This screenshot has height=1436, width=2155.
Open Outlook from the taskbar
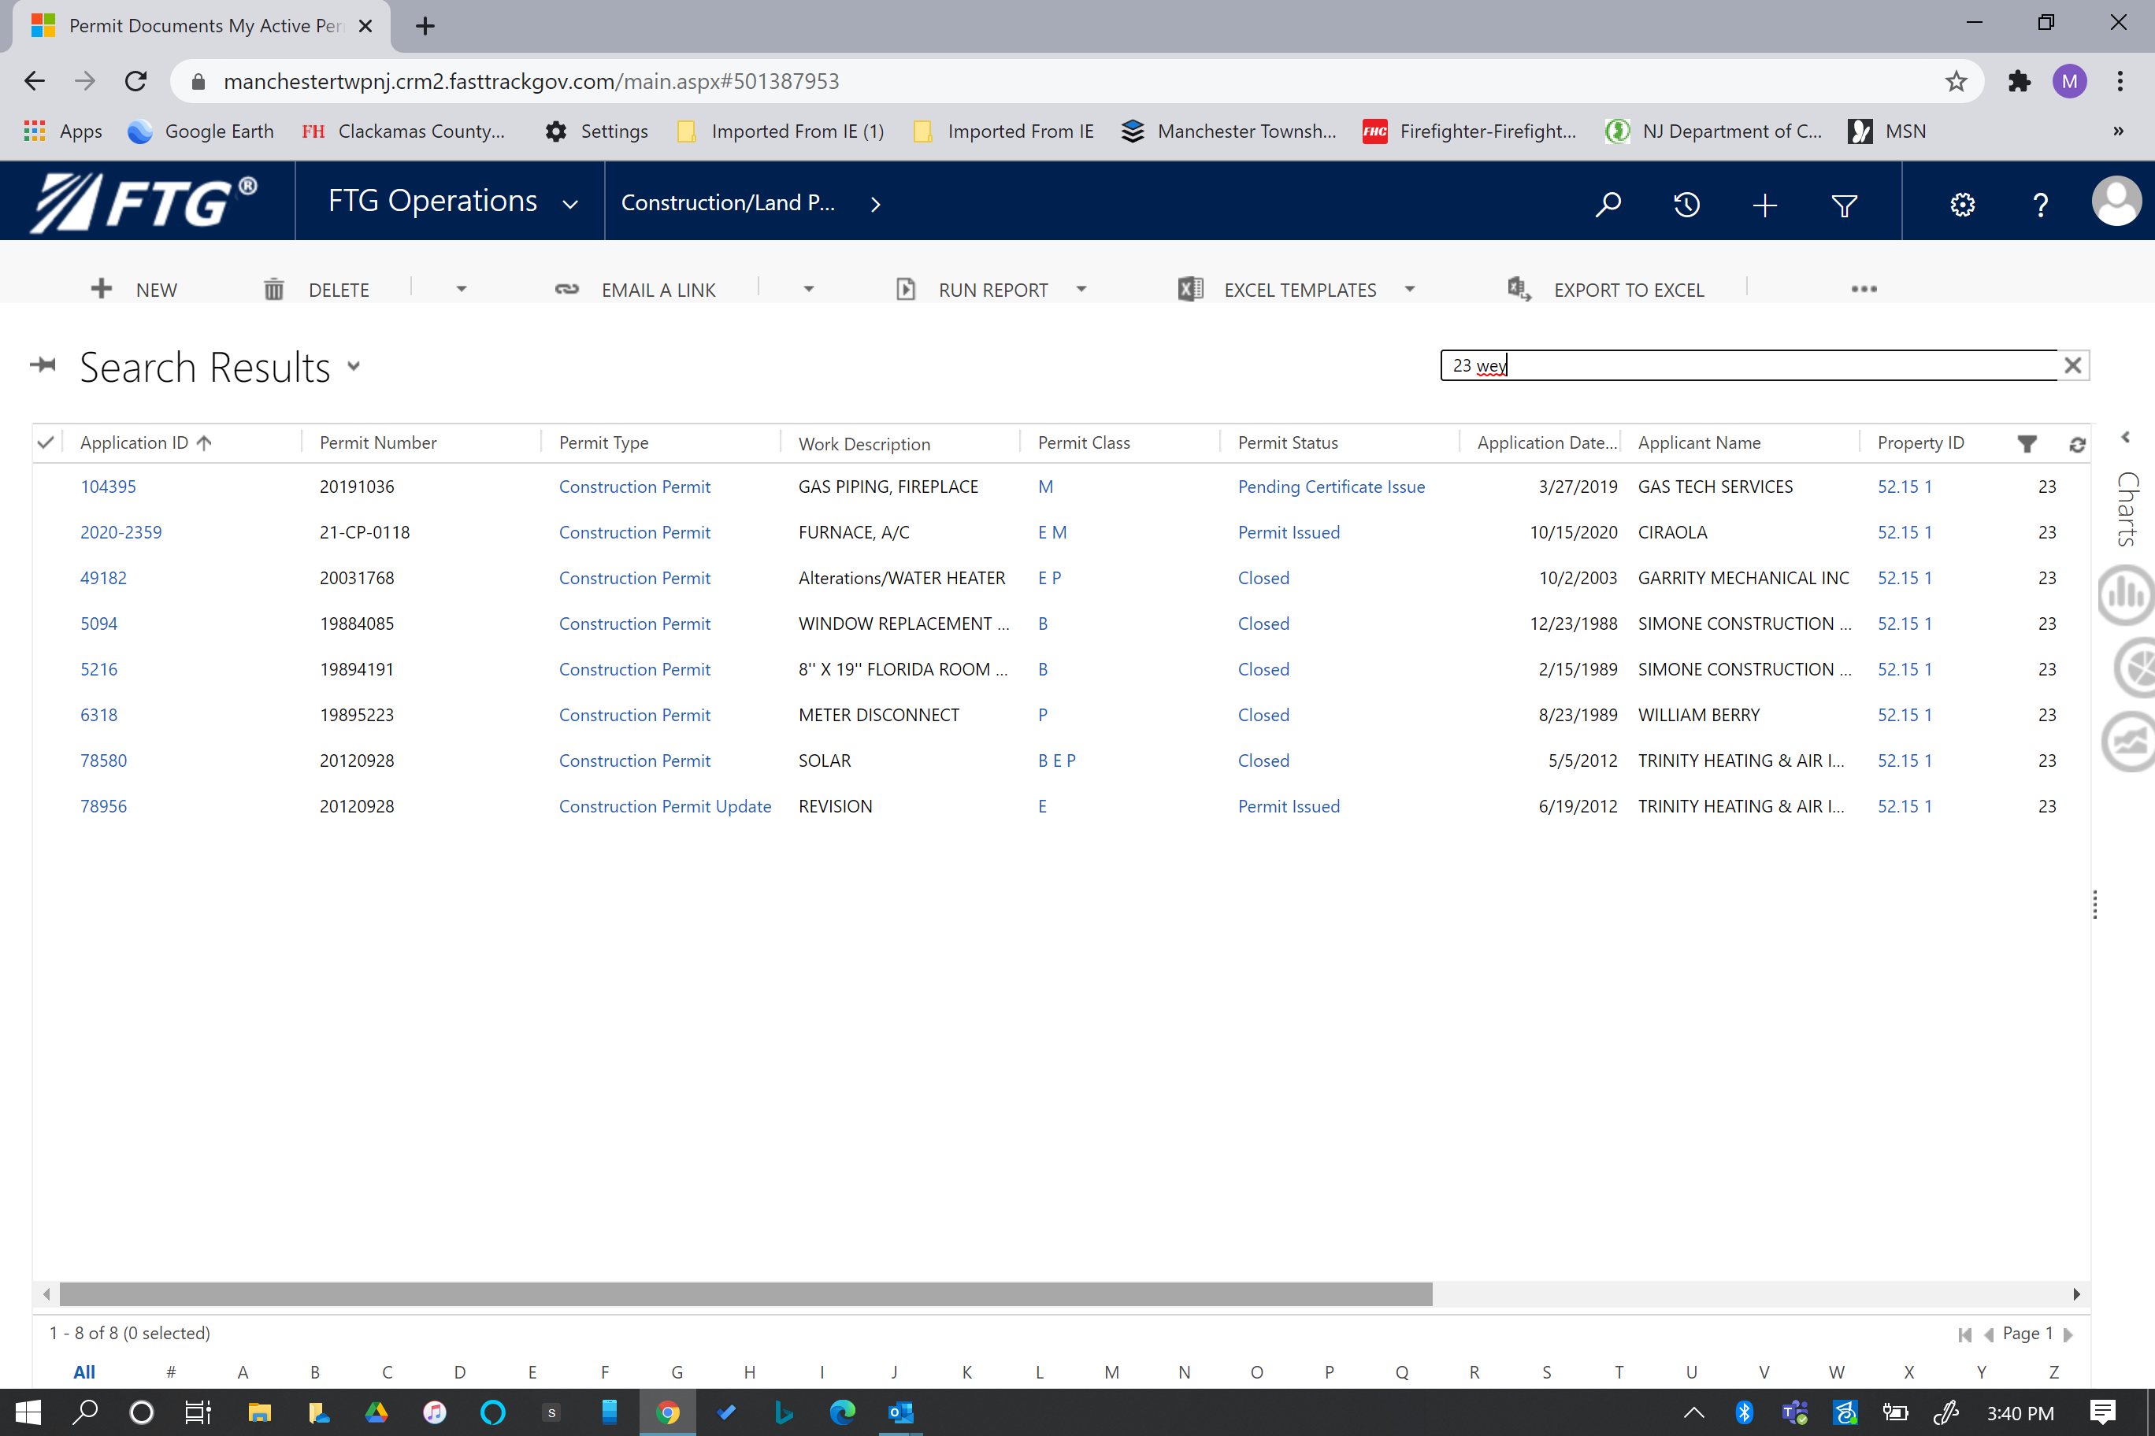point(900,1412)
